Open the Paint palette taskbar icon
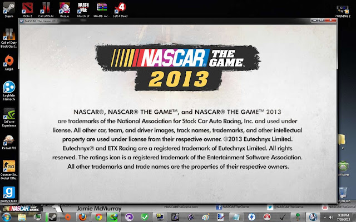 (x=205, y=217)
